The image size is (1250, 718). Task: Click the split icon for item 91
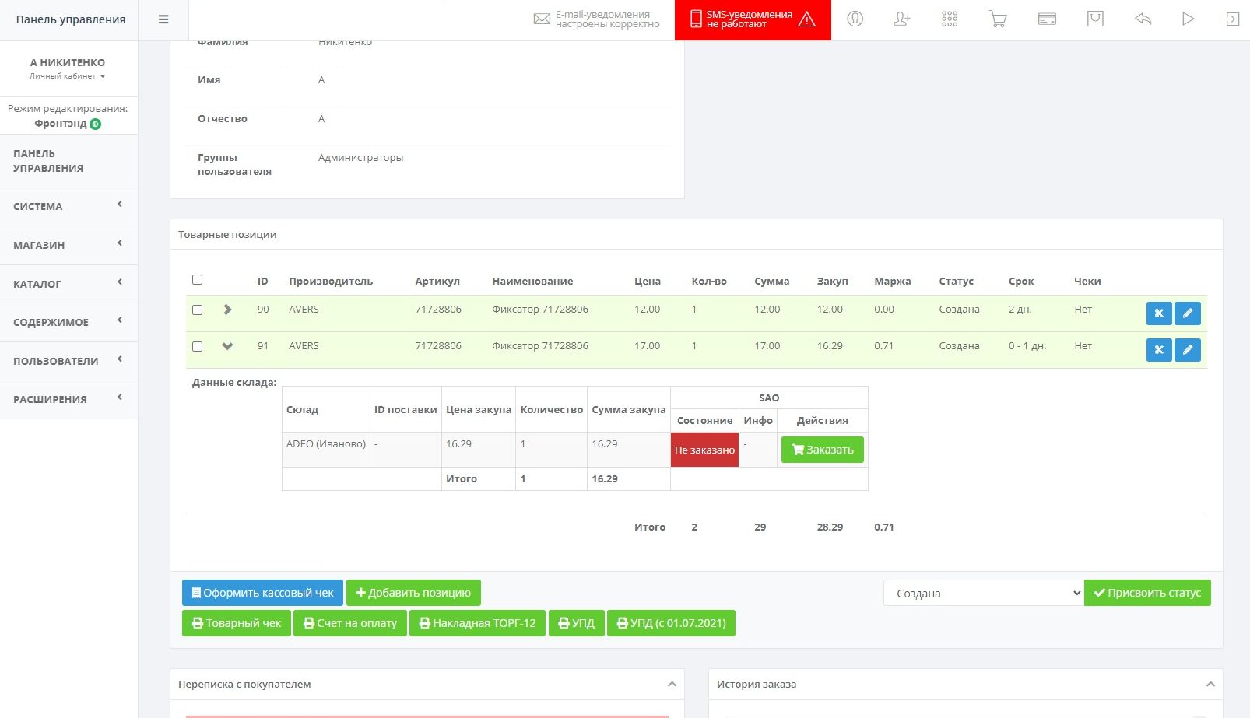1158,350
